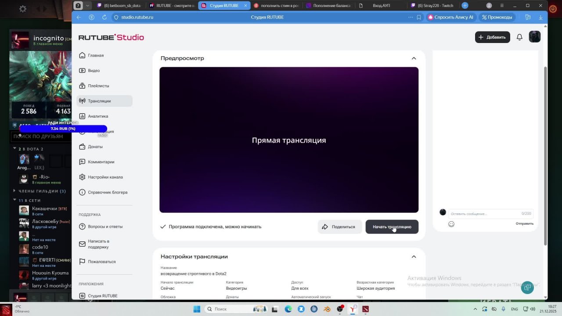This screenshot has height=316, width=562.
Task: Click the Видеоигры category value
Action: tap(236, 288)
